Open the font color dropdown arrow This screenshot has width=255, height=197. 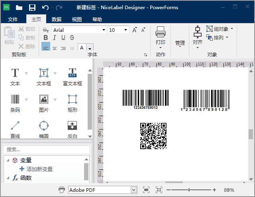point(90,48)
